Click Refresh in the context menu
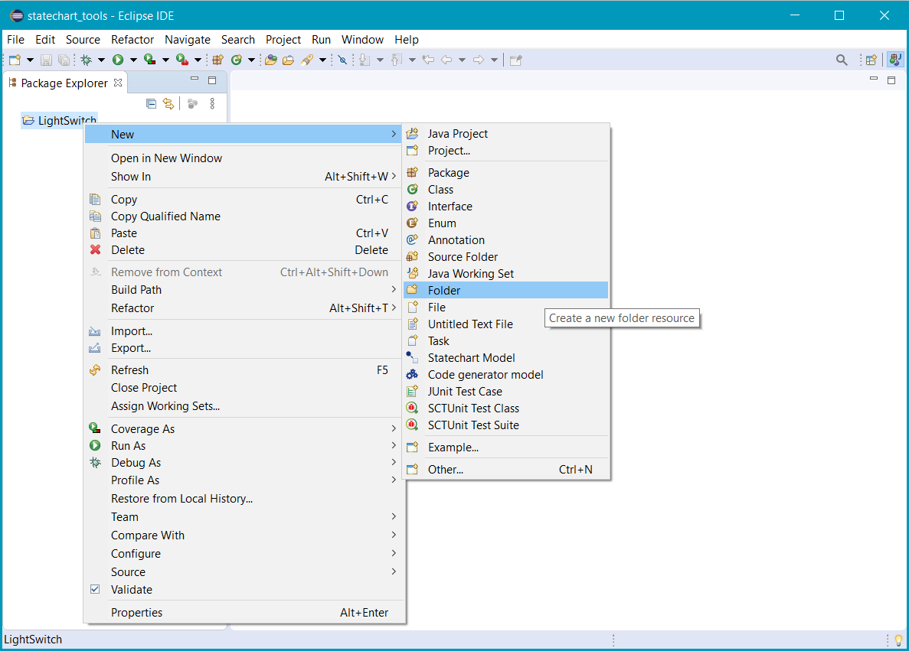 click(x=244, y=370)
